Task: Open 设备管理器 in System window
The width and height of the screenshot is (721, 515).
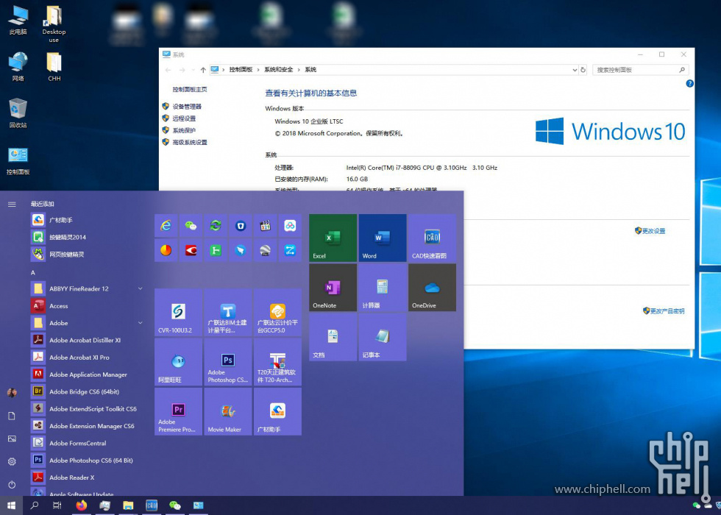Action: pos(187,106)
